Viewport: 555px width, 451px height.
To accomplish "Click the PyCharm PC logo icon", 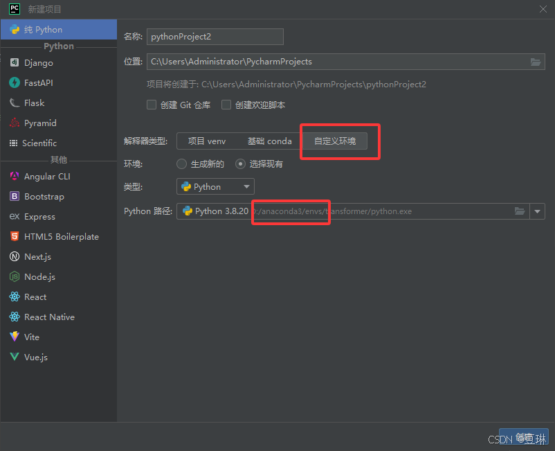I will pyautogui.click(x=15, y=9).
